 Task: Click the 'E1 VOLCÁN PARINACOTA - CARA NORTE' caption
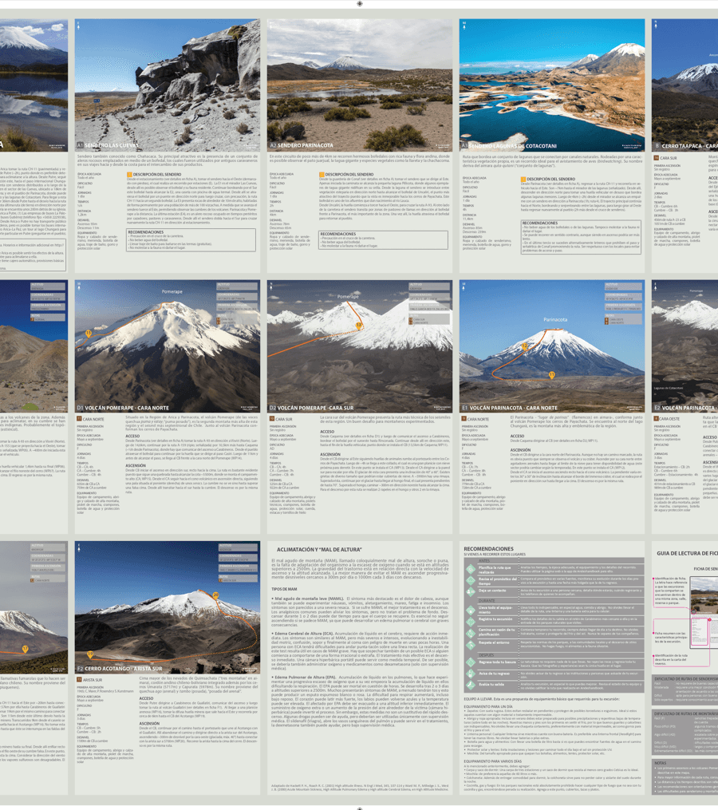[509, 408]
